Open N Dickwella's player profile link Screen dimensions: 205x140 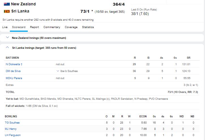tap(14, 64)
